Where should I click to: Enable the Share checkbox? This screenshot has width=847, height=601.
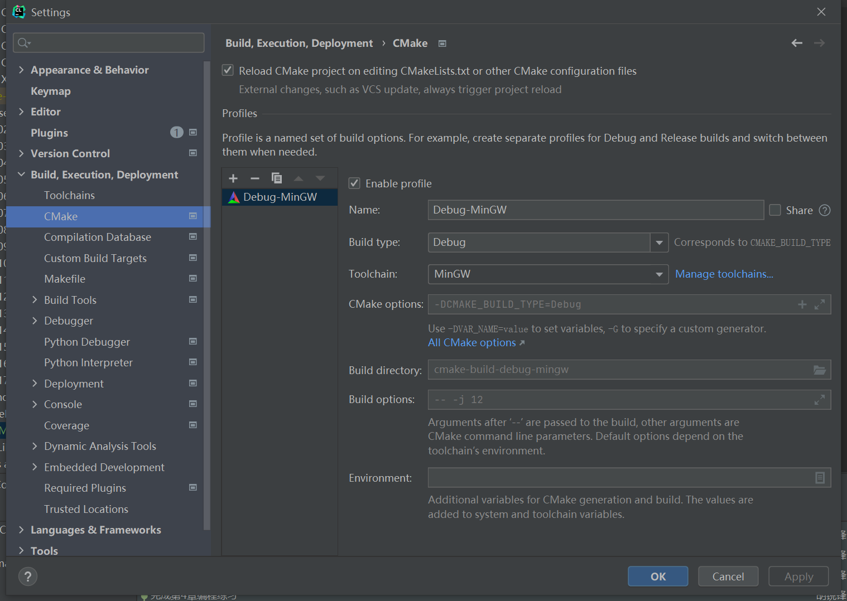[775, 210]
